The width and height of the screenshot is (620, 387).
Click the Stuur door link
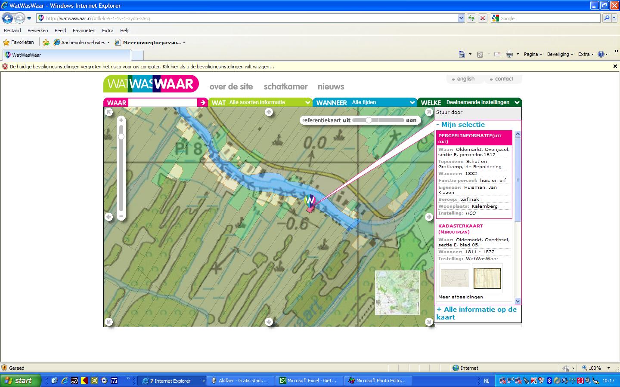pyautogui.click(x=449, y=112)
